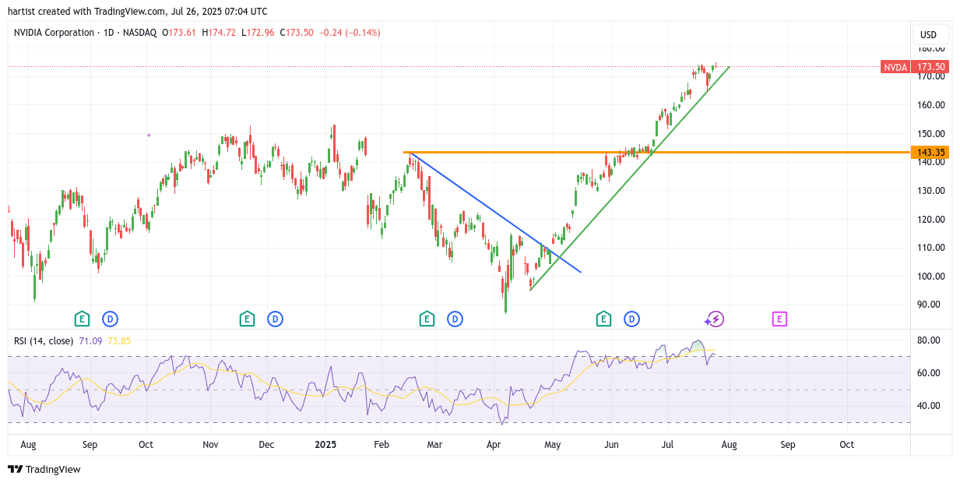Click the purple RSI value 71.09
Screen dimensions: 960x483
point(90,340)
